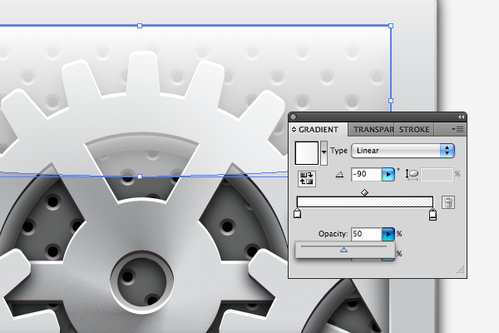Viewport: 499px width, 333px height.
Task: Open the Opacity value dropdown arrow
Action: pos(388,234)
